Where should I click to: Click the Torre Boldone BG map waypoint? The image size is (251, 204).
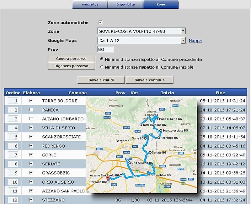click(141, 125)
